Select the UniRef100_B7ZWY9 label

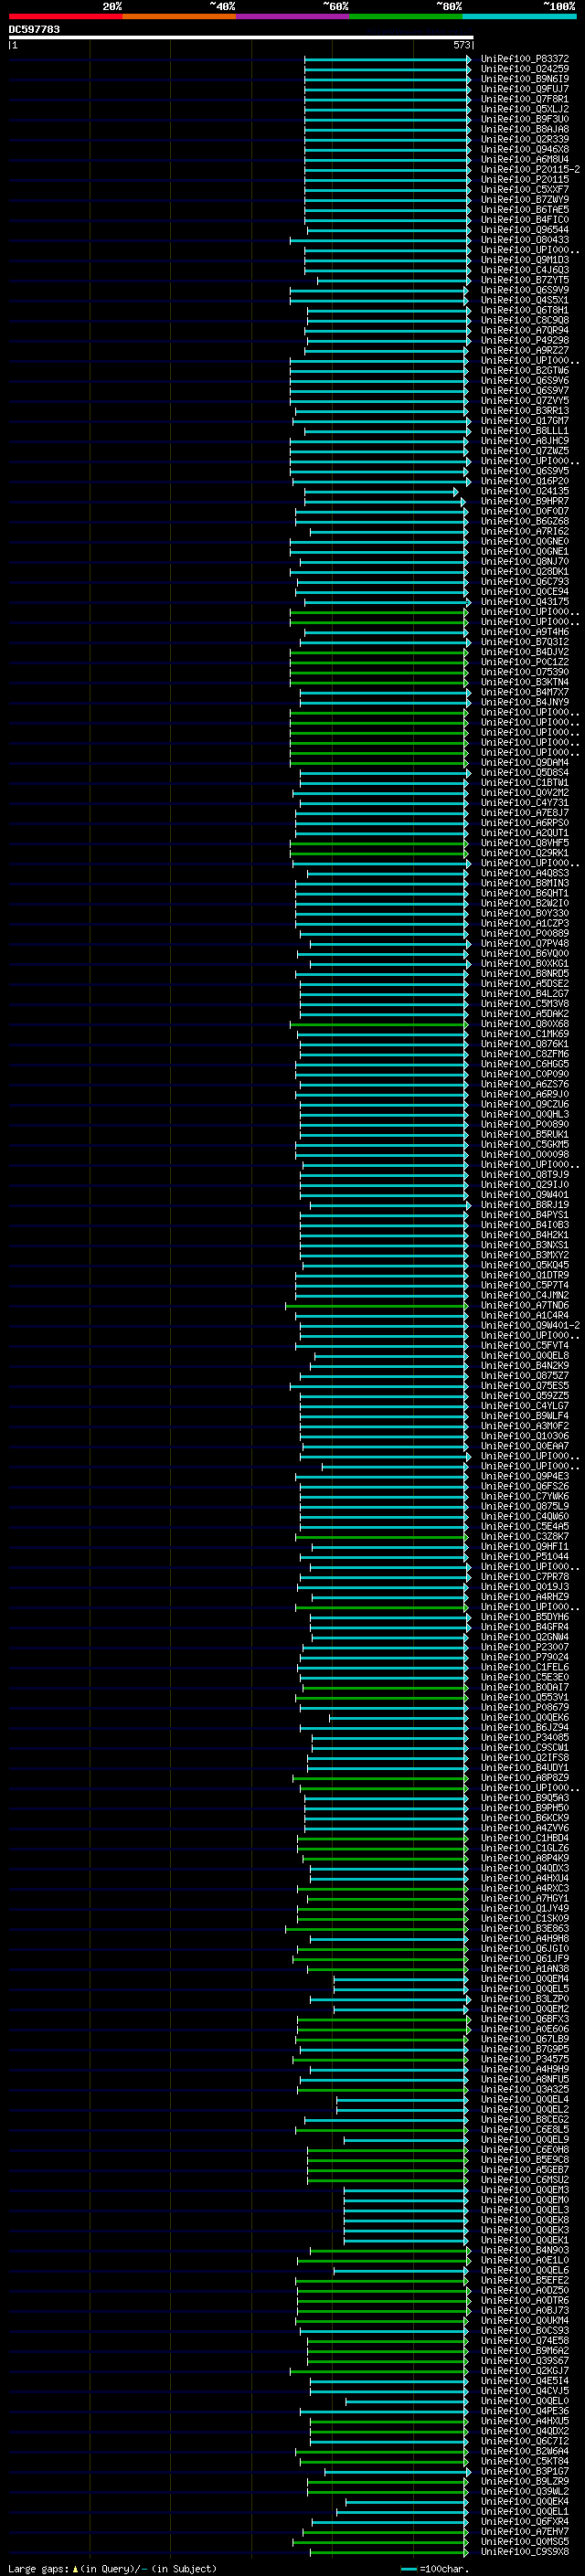(x=525, y=200)
